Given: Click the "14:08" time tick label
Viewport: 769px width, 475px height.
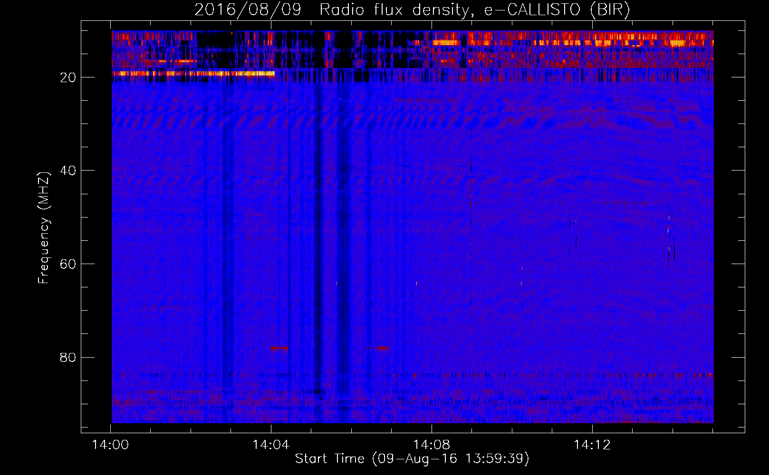Looking at the screenshot, I should pyautogui.click(x=432, y=445).
